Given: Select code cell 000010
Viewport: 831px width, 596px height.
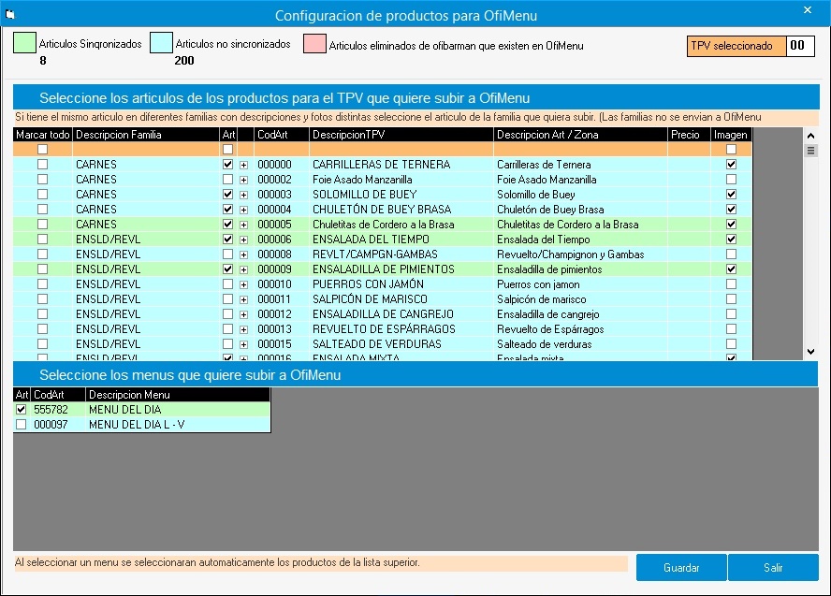Looking at the screenshot, I should pos(282,283).
